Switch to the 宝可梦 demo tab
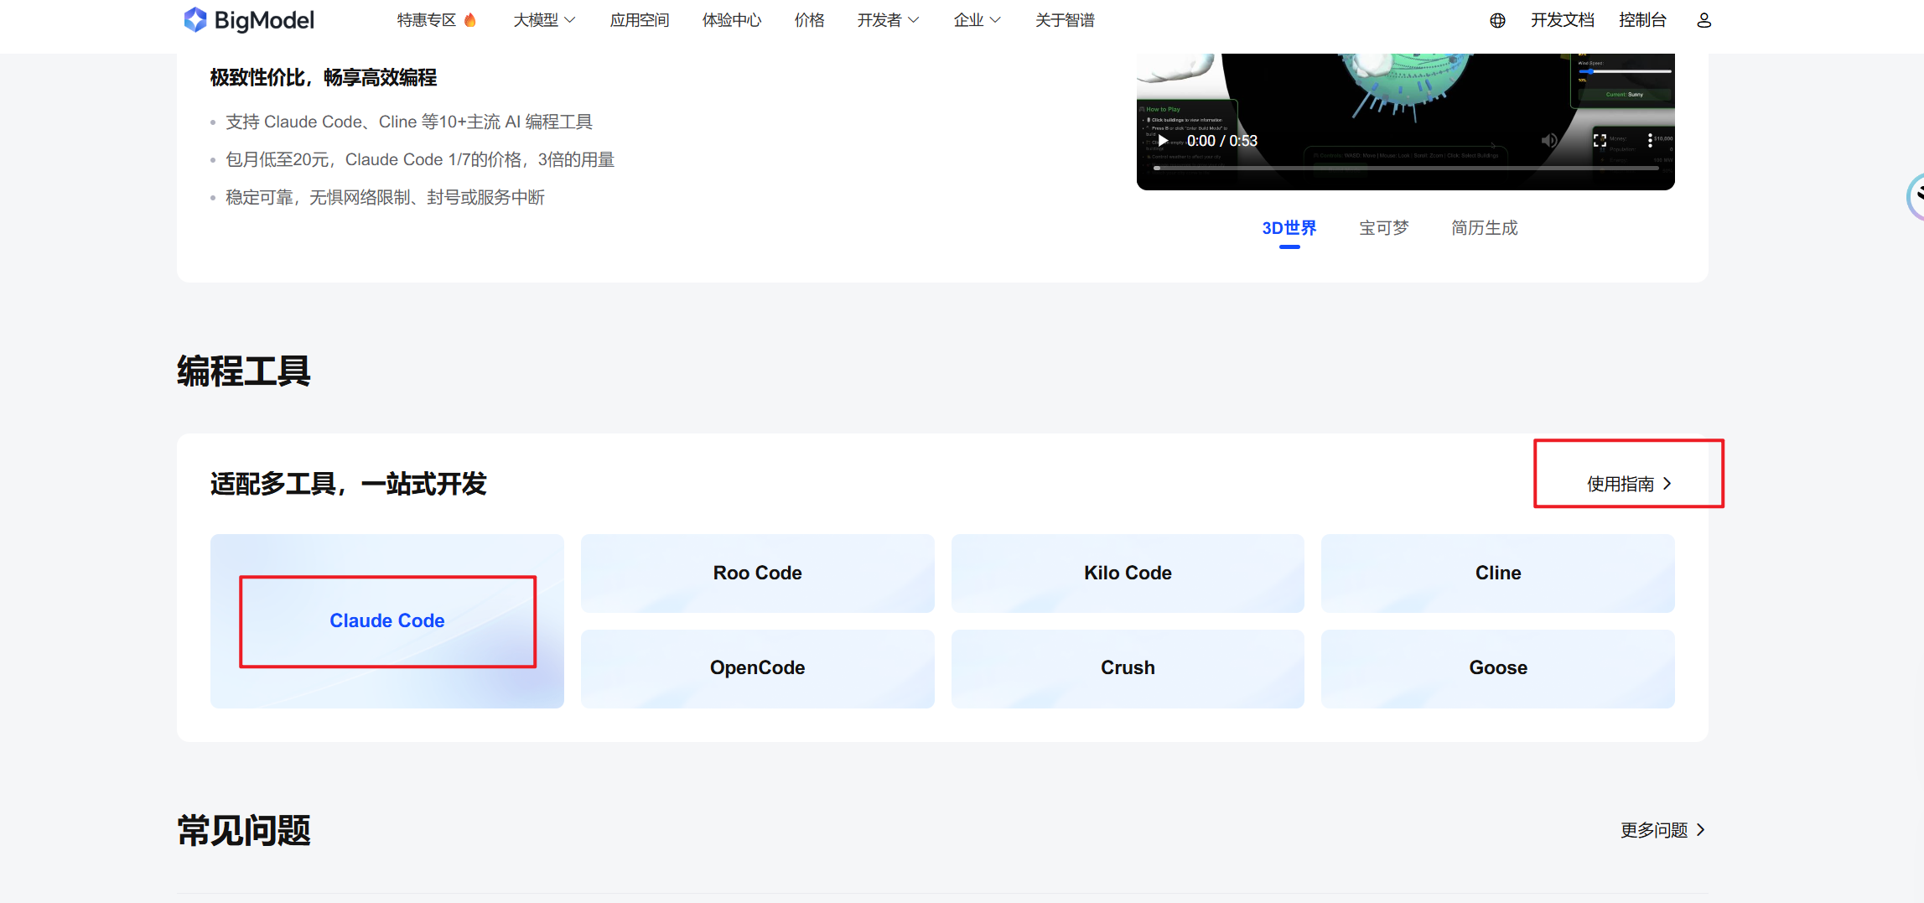This screenshot has width=1924, height=903. tap(1383, 228)
